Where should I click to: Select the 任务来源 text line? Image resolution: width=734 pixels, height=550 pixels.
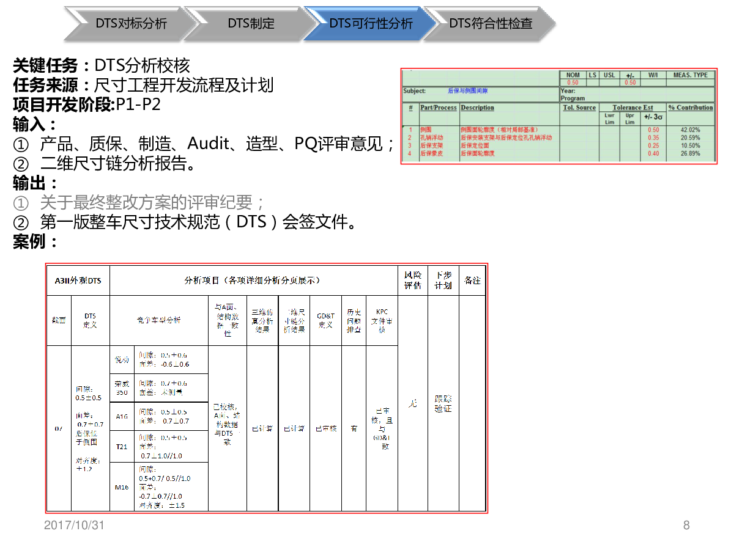point(143,85)
